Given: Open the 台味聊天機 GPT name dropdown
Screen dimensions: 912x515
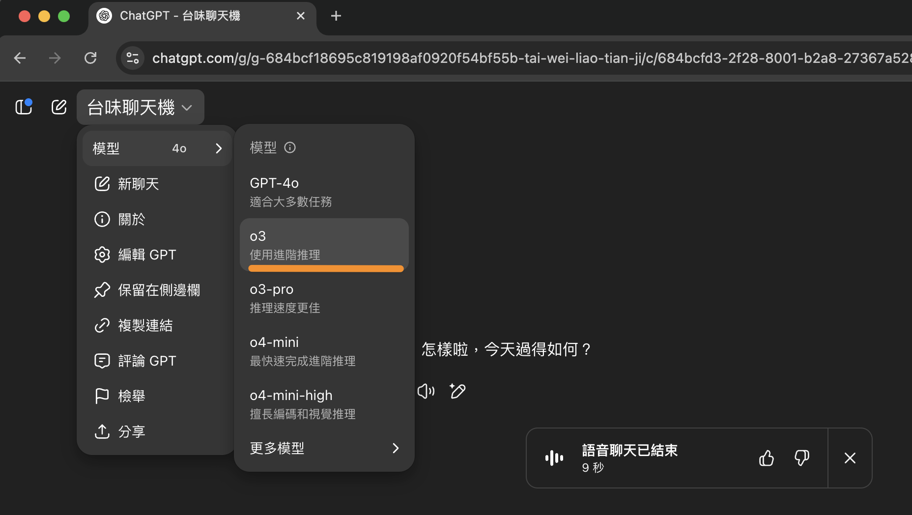Looking at the screenshot, I should pyautogui.click(x=141, y=107).
